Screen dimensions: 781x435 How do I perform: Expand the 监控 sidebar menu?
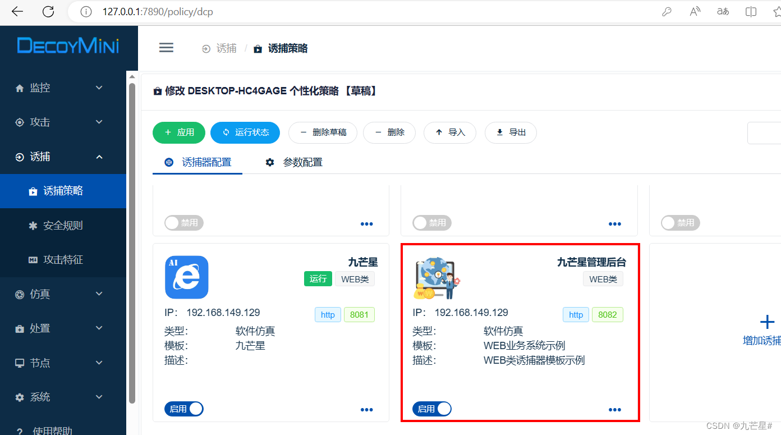[x=63, y=88]
